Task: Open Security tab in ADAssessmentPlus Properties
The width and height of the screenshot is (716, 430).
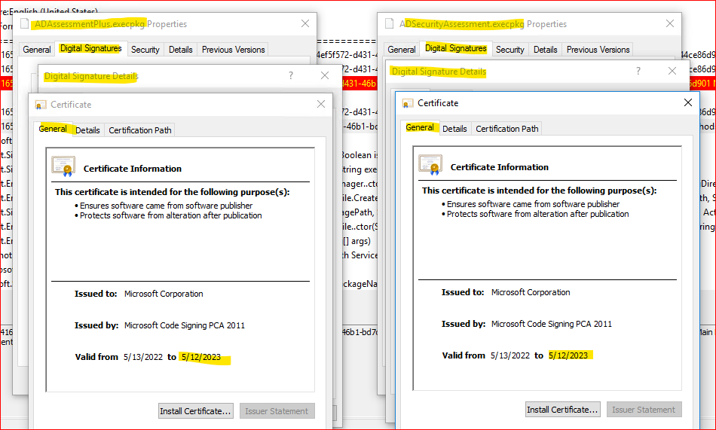Action: (145, 49)
